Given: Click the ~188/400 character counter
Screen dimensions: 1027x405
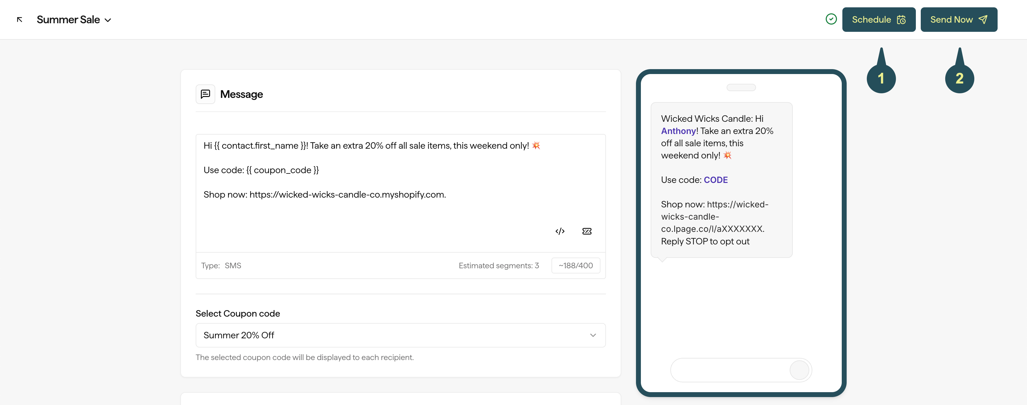Looking at the screenshot, I should click(x=575, y=265).
